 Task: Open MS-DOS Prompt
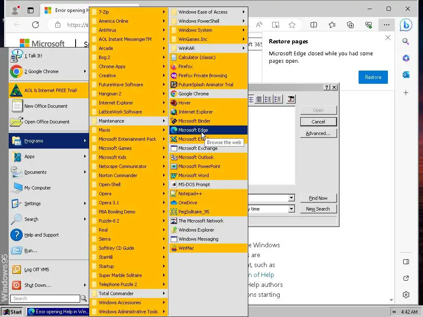point(208,185)
